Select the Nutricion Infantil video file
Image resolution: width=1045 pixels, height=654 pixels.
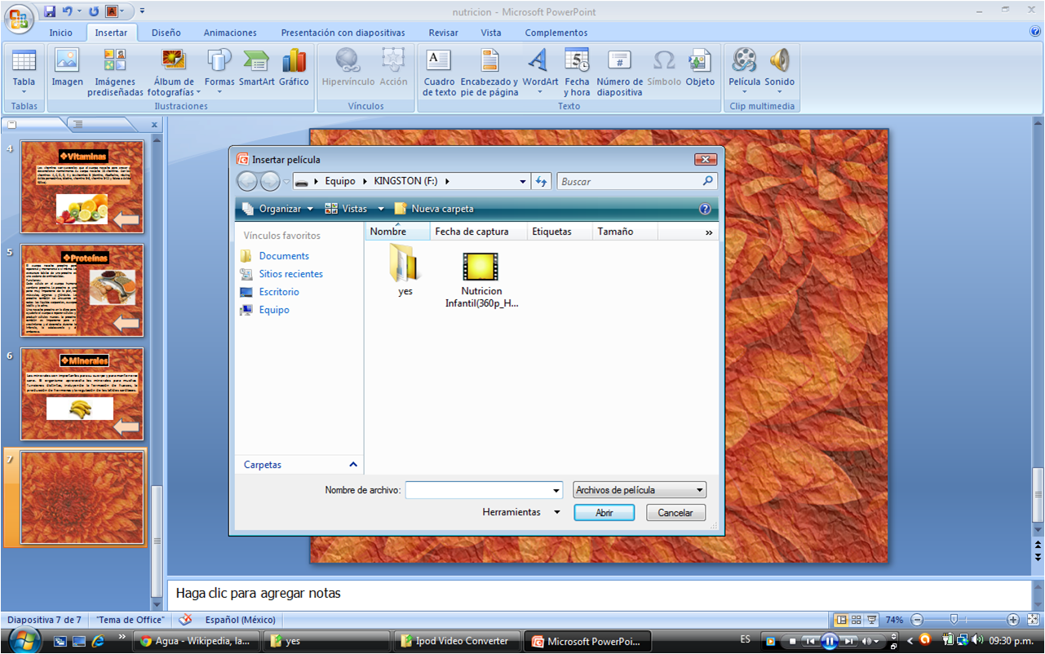pyautogui.click(x=481, y=279)
